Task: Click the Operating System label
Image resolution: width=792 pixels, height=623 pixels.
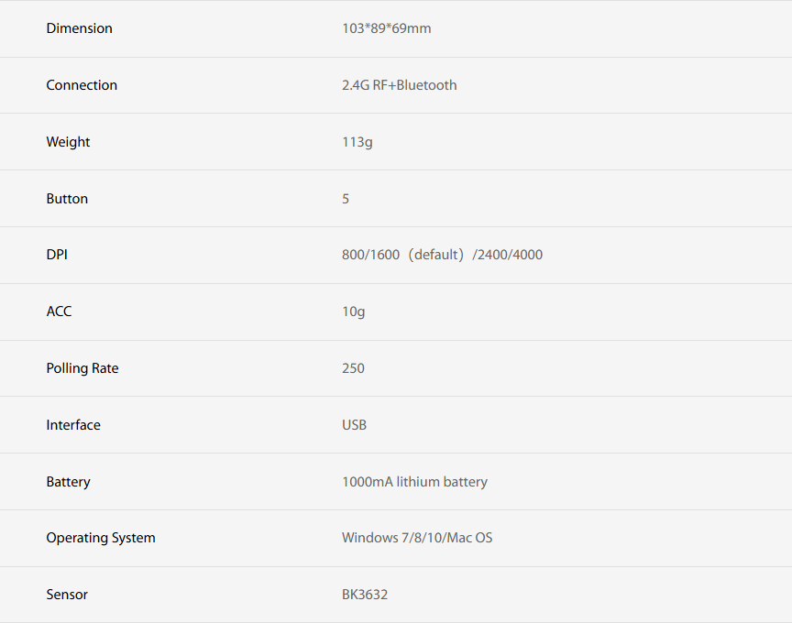Action: [x=101, y=538]
